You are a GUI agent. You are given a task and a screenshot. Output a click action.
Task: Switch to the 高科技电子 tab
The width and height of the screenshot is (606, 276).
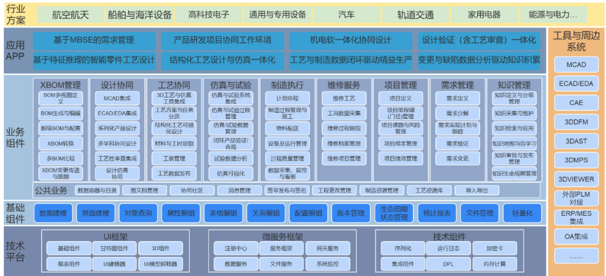[209, 15]
